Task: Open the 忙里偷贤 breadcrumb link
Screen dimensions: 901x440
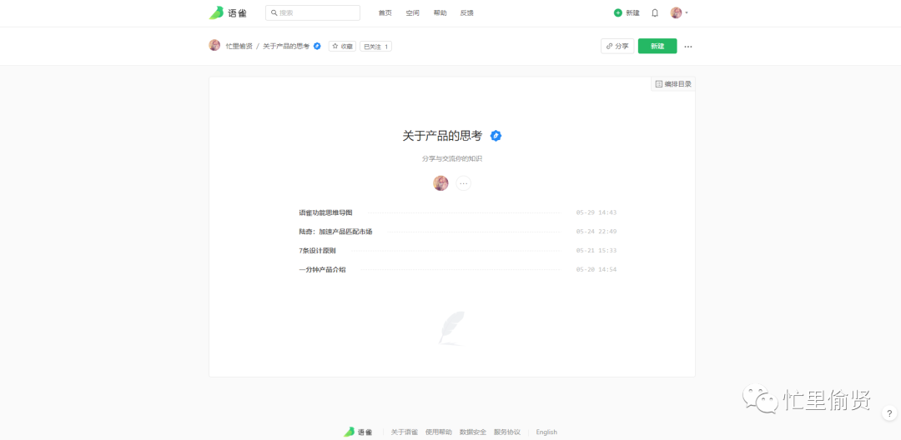Action: (x=239, y=46)
